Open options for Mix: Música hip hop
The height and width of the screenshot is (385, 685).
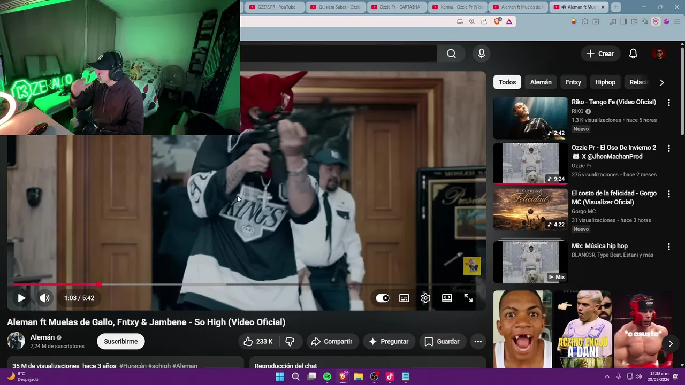pos(668,247)
